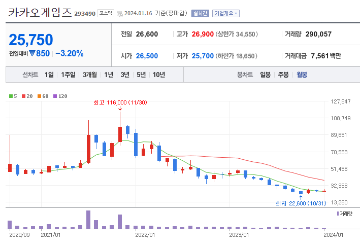Click the 13,260 price axis label
Image resolution: width=360 pixels, height=247 pixels.
[x=339, y=202]
